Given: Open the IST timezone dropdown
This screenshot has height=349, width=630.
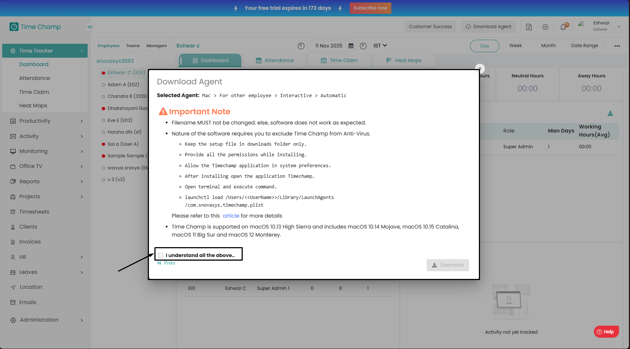Looking at the screenshot, I should [380, 46].
